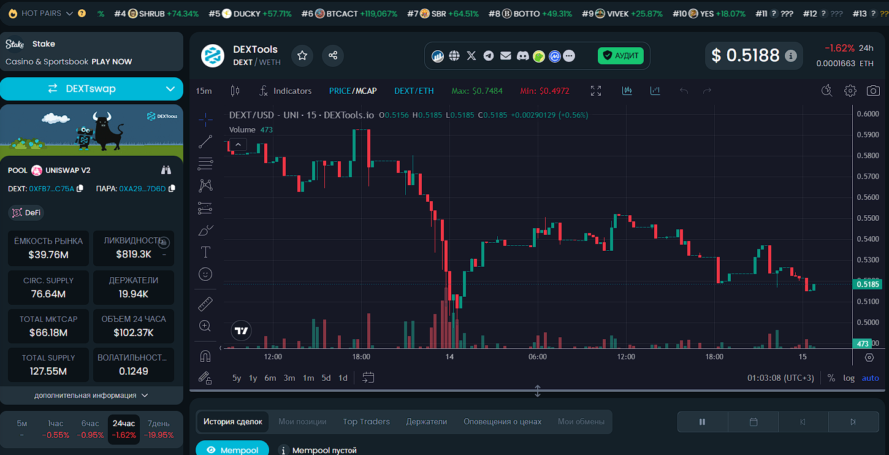Open the trade history calendar filter

coord(754,422)
